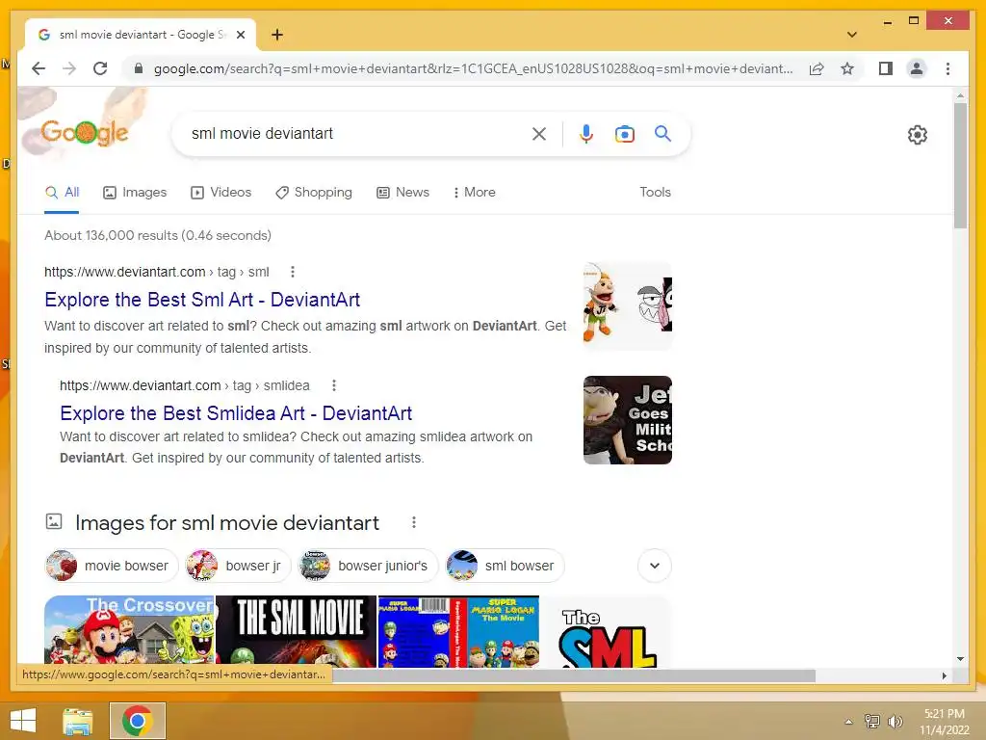Open the More search categories menu
986x740 pixels.
[474, 193]
